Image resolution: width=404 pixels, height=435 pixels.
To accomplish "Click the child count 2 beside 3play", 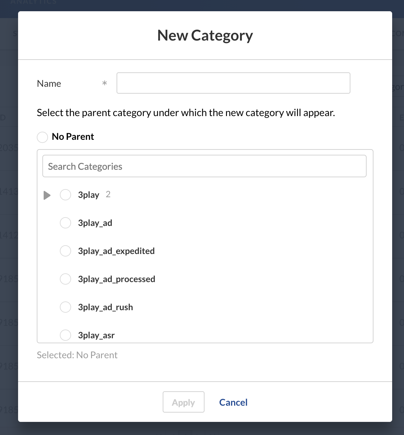I will [108, 194].
